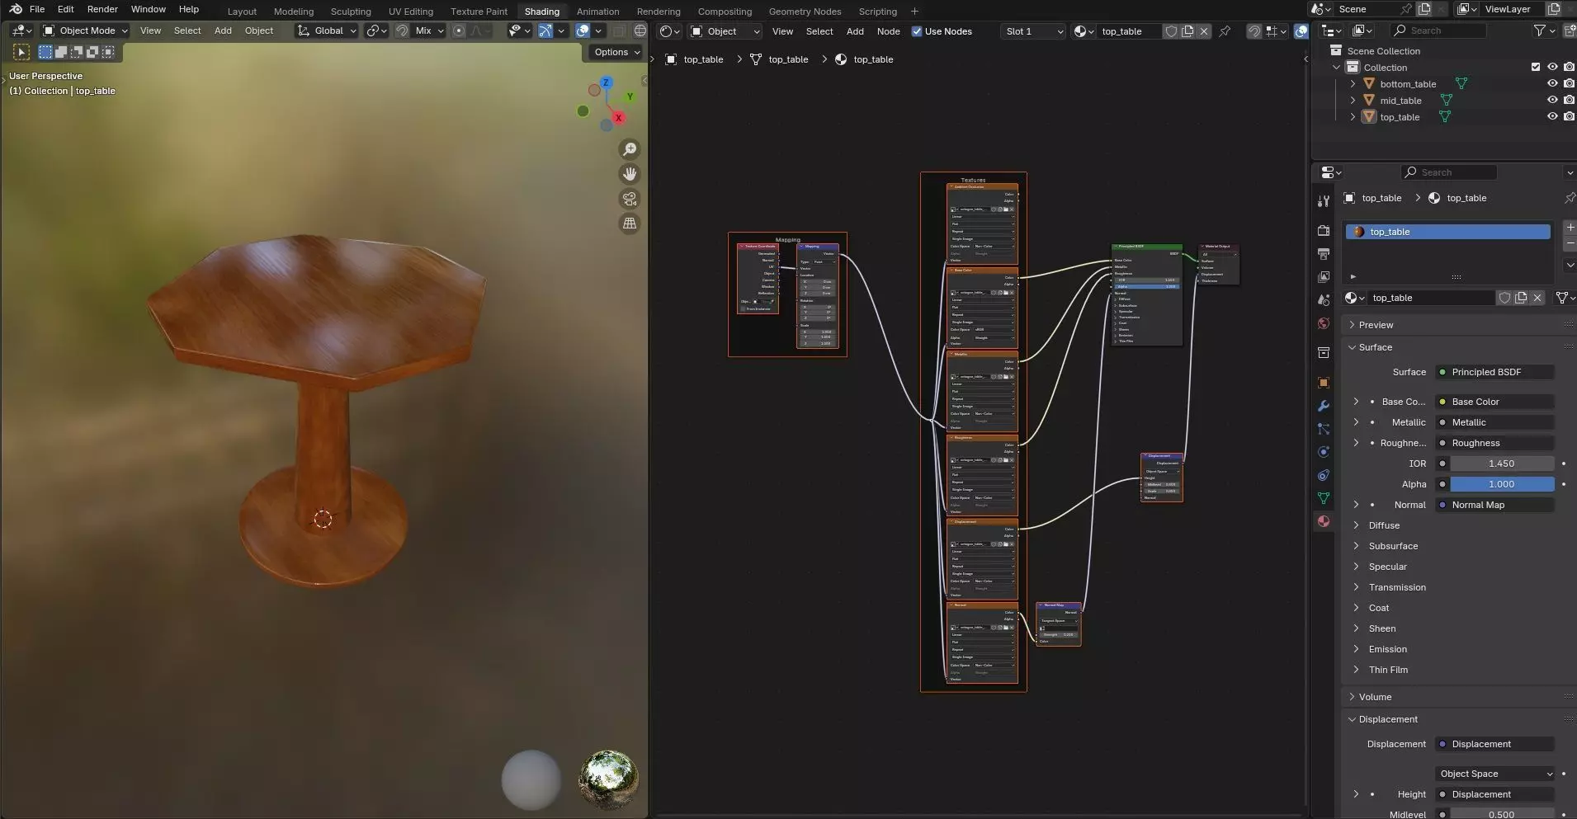Open the Global transform orientation dropdown
1577x819 pixels.
(327, 31)
